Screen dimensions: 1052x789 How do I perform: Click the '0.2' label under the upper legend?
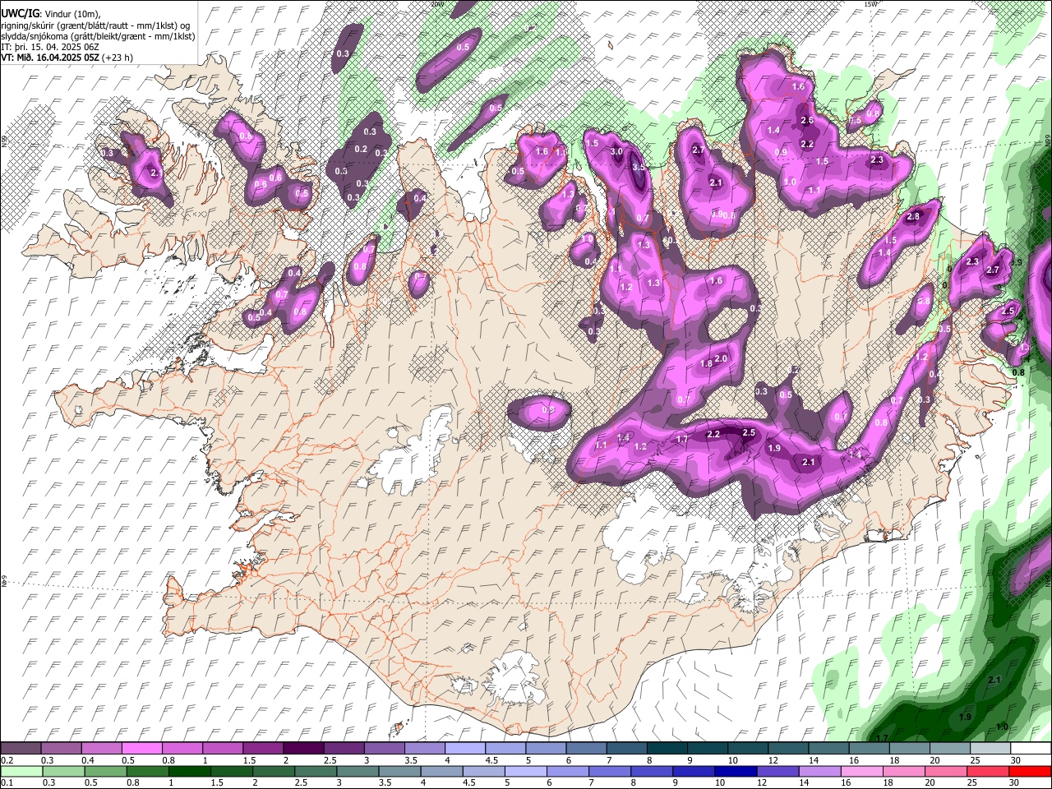tap(6, 760)
